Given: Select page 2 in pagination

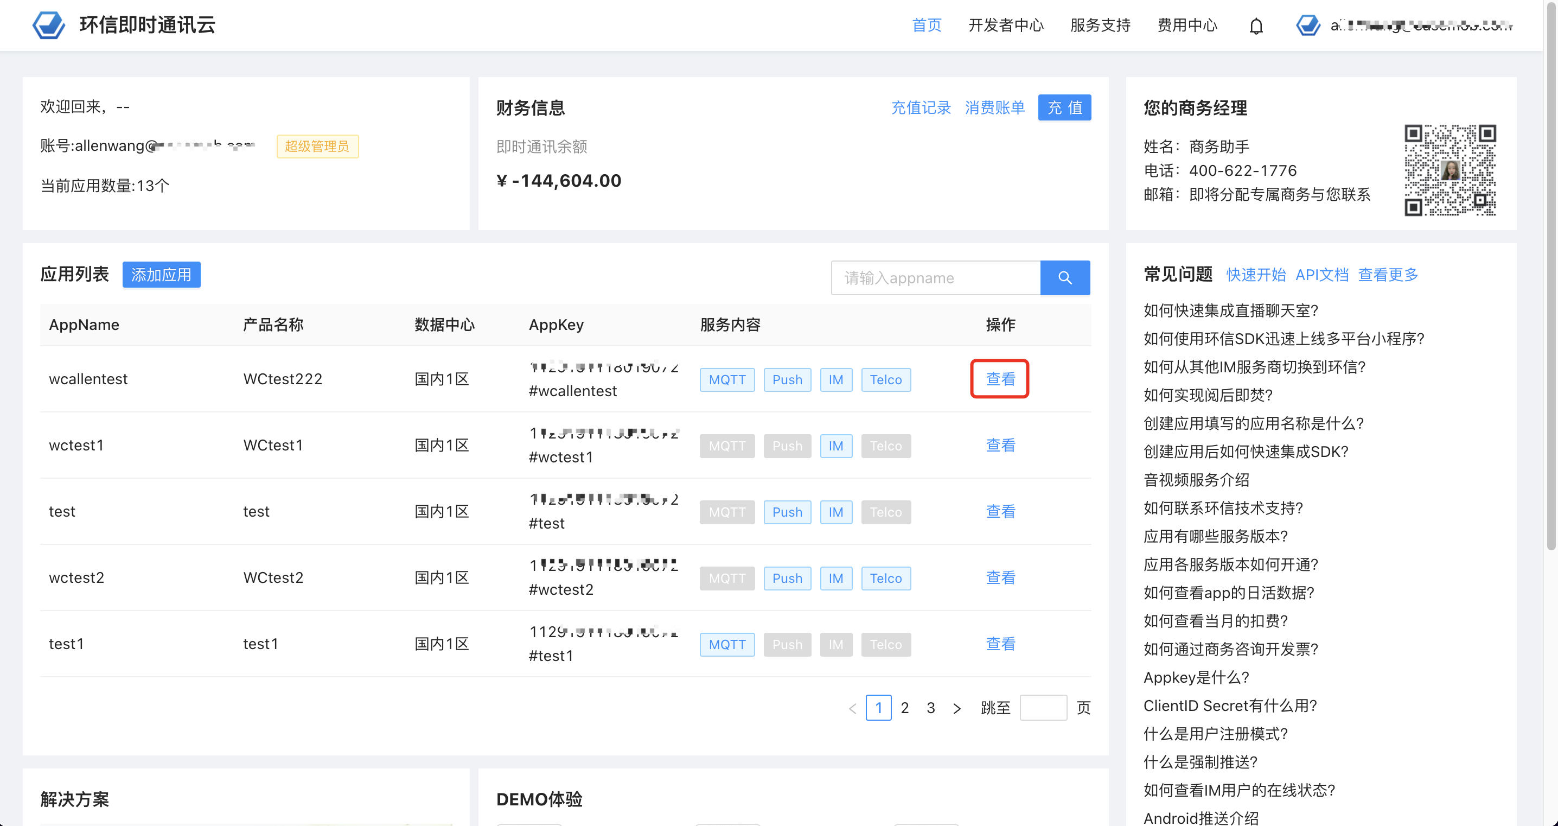Looking at the screenshot, I should pyautogui.click(x=905, y=708).
